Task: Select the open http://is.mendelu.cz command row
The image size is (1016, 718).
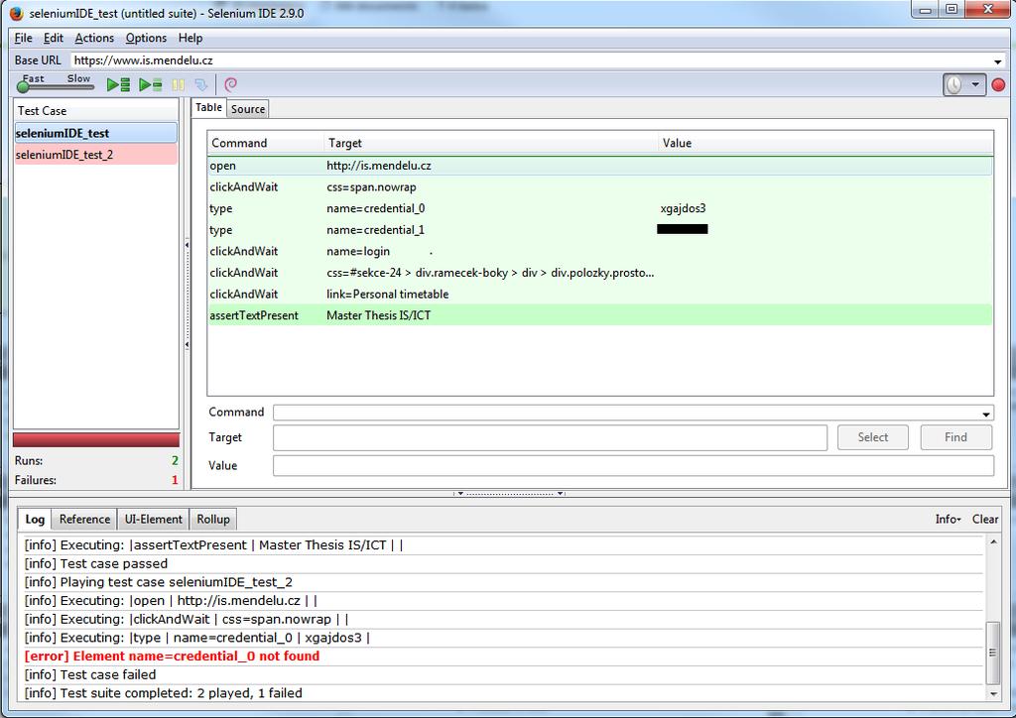Action: [x=600, y=166]
